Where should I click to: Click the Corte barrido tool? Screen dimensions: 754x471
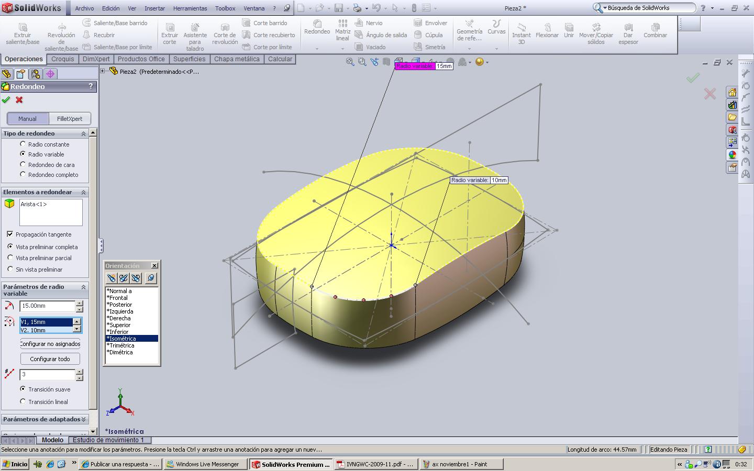[x=264, y=23]
